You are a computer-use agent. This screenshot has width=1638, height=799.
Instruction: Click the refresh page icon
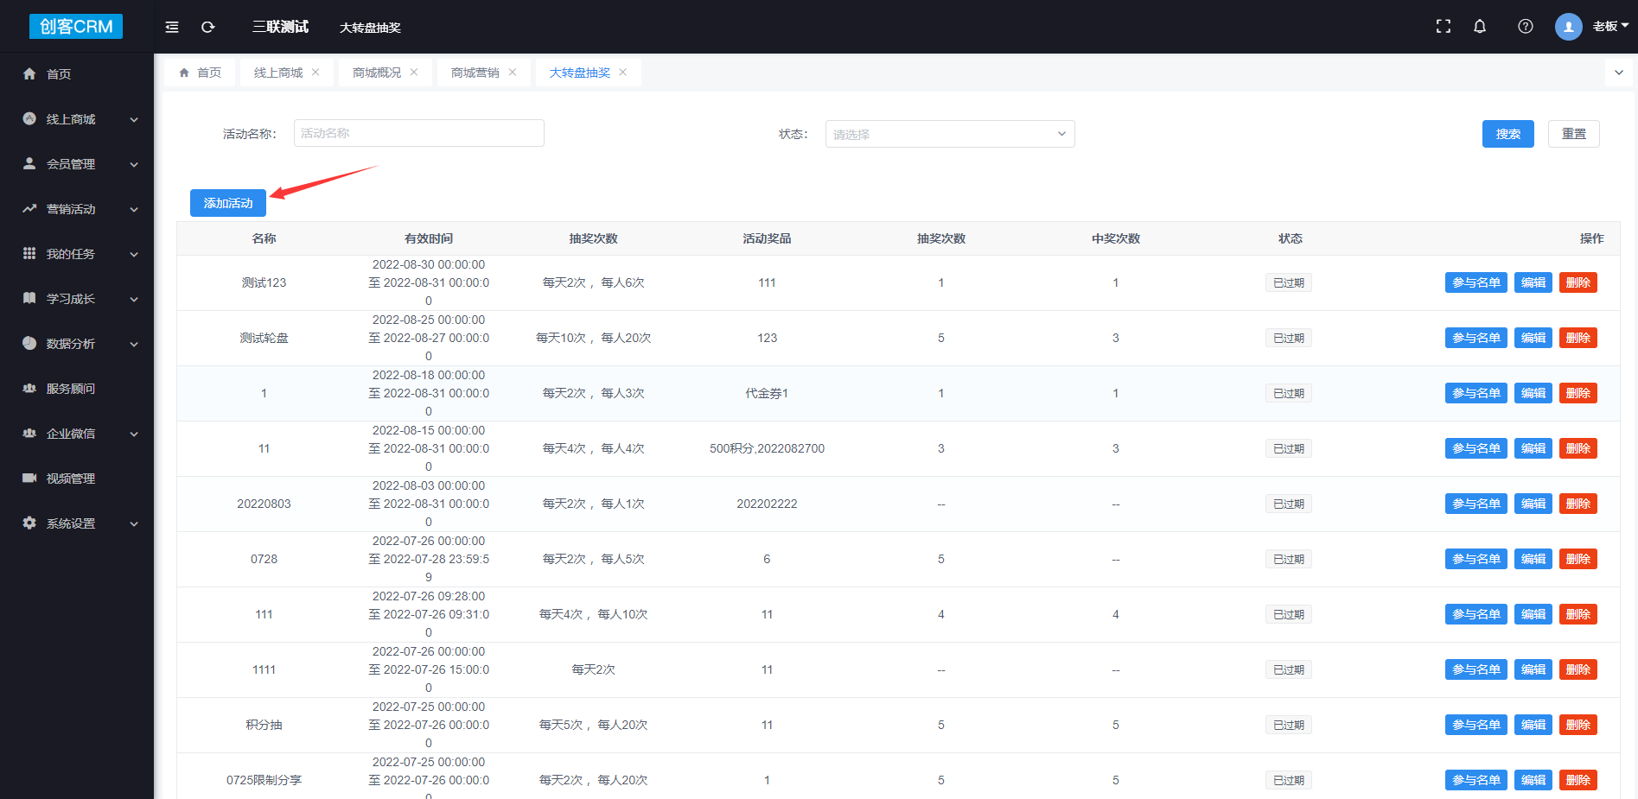[207, 27]
